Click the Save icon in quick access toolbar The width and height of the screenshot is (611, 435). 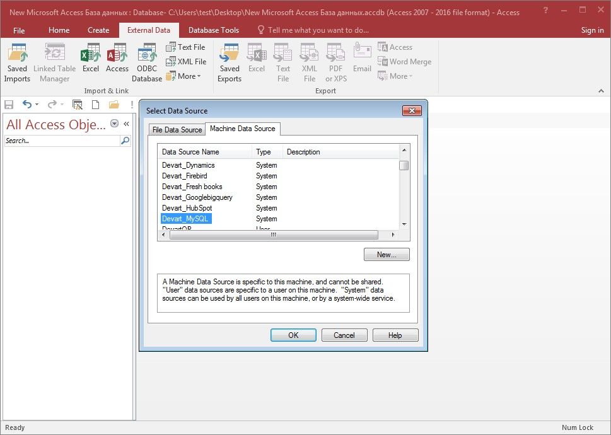[9, 105]
